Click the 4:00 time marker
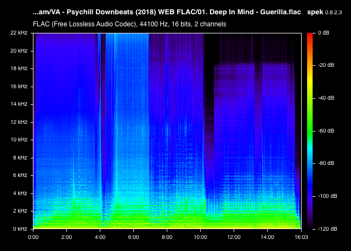 pyautogui.click(x=100, y=237)
